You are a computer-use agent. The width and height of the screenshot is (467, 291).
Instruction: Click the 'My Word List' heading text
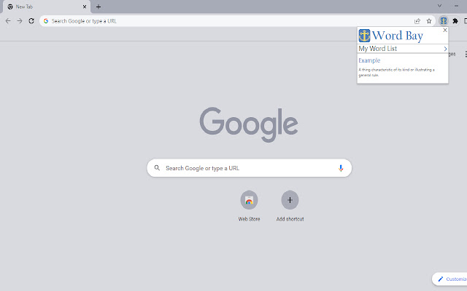(x=377, y=49)
